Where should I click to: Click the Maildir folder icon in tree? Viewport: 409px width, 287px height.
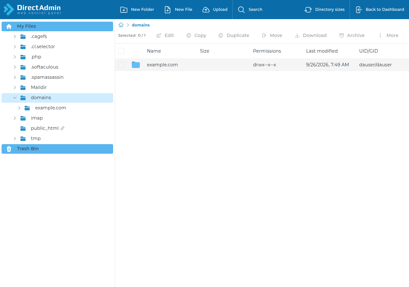coord(23,87)
